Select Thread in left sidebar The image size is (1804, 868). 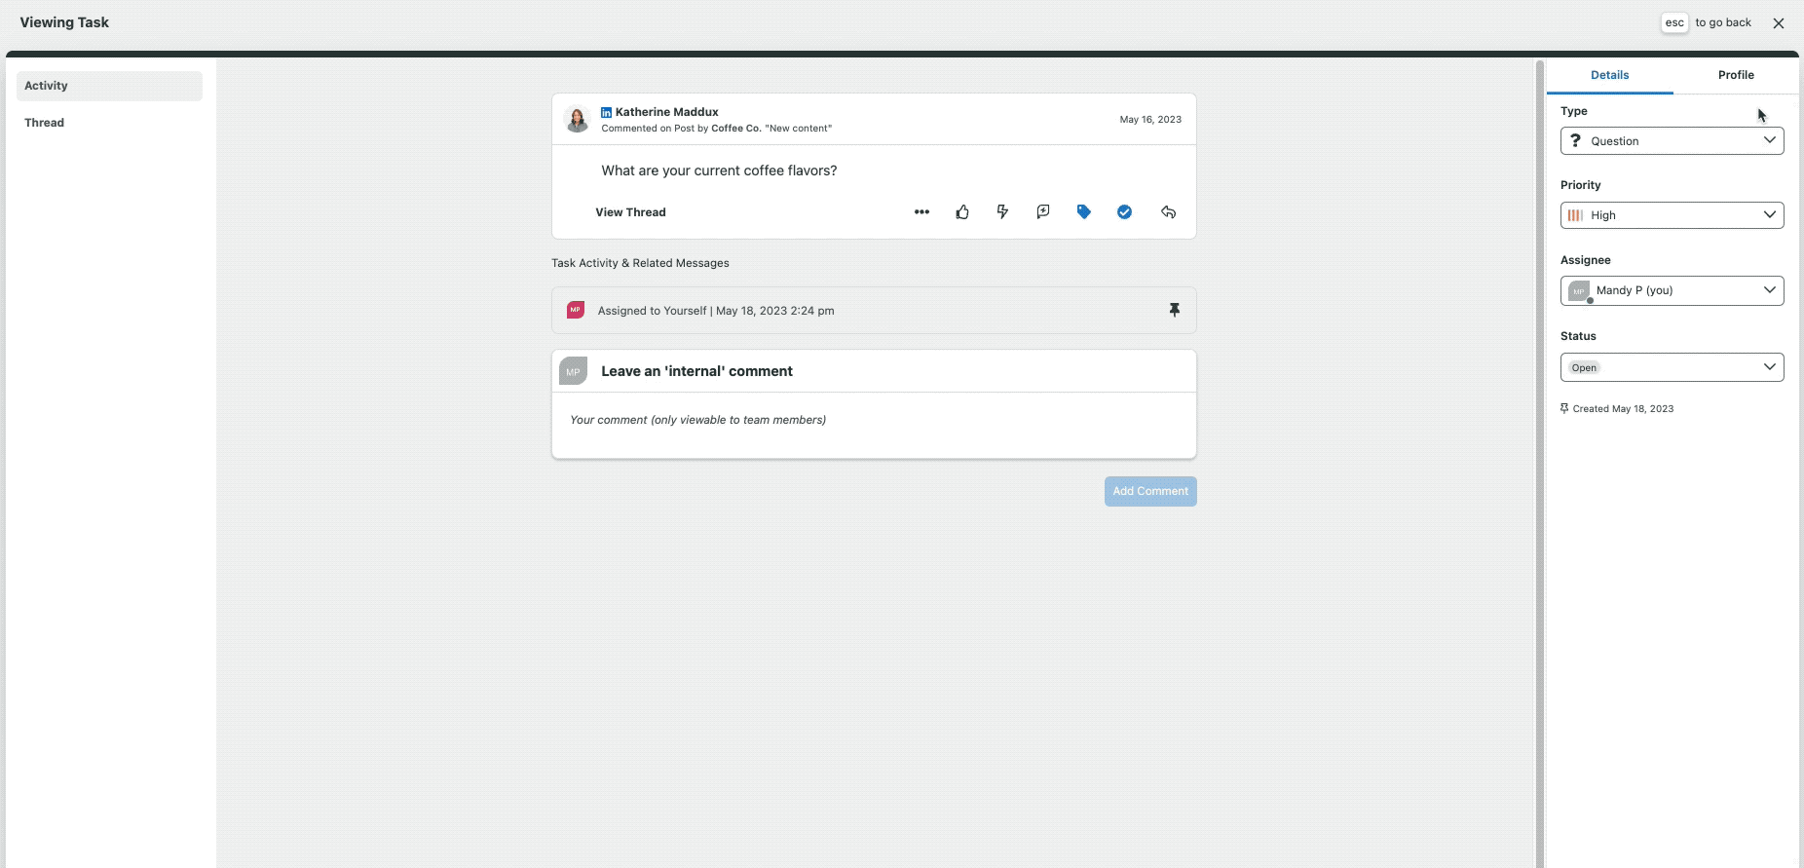click(109, 123)
